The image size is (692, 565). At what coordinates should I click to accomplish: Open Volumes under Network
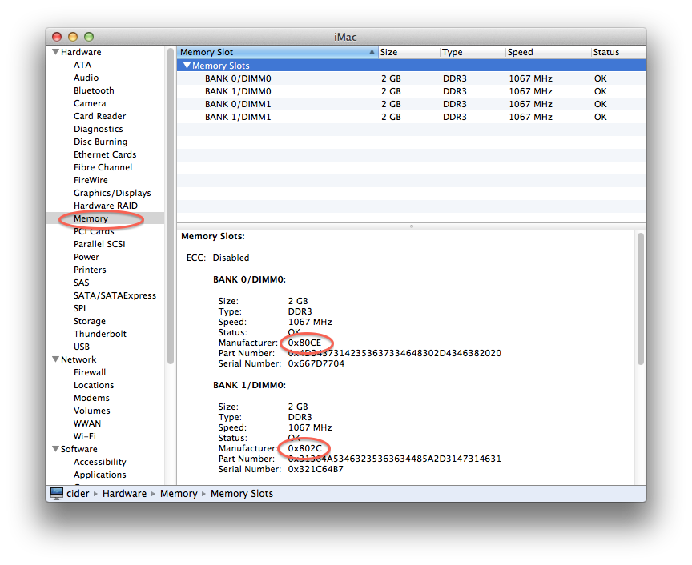92,411
